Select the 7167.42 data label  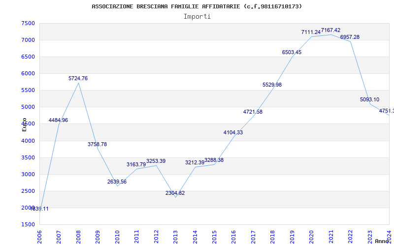coord(330,31)
